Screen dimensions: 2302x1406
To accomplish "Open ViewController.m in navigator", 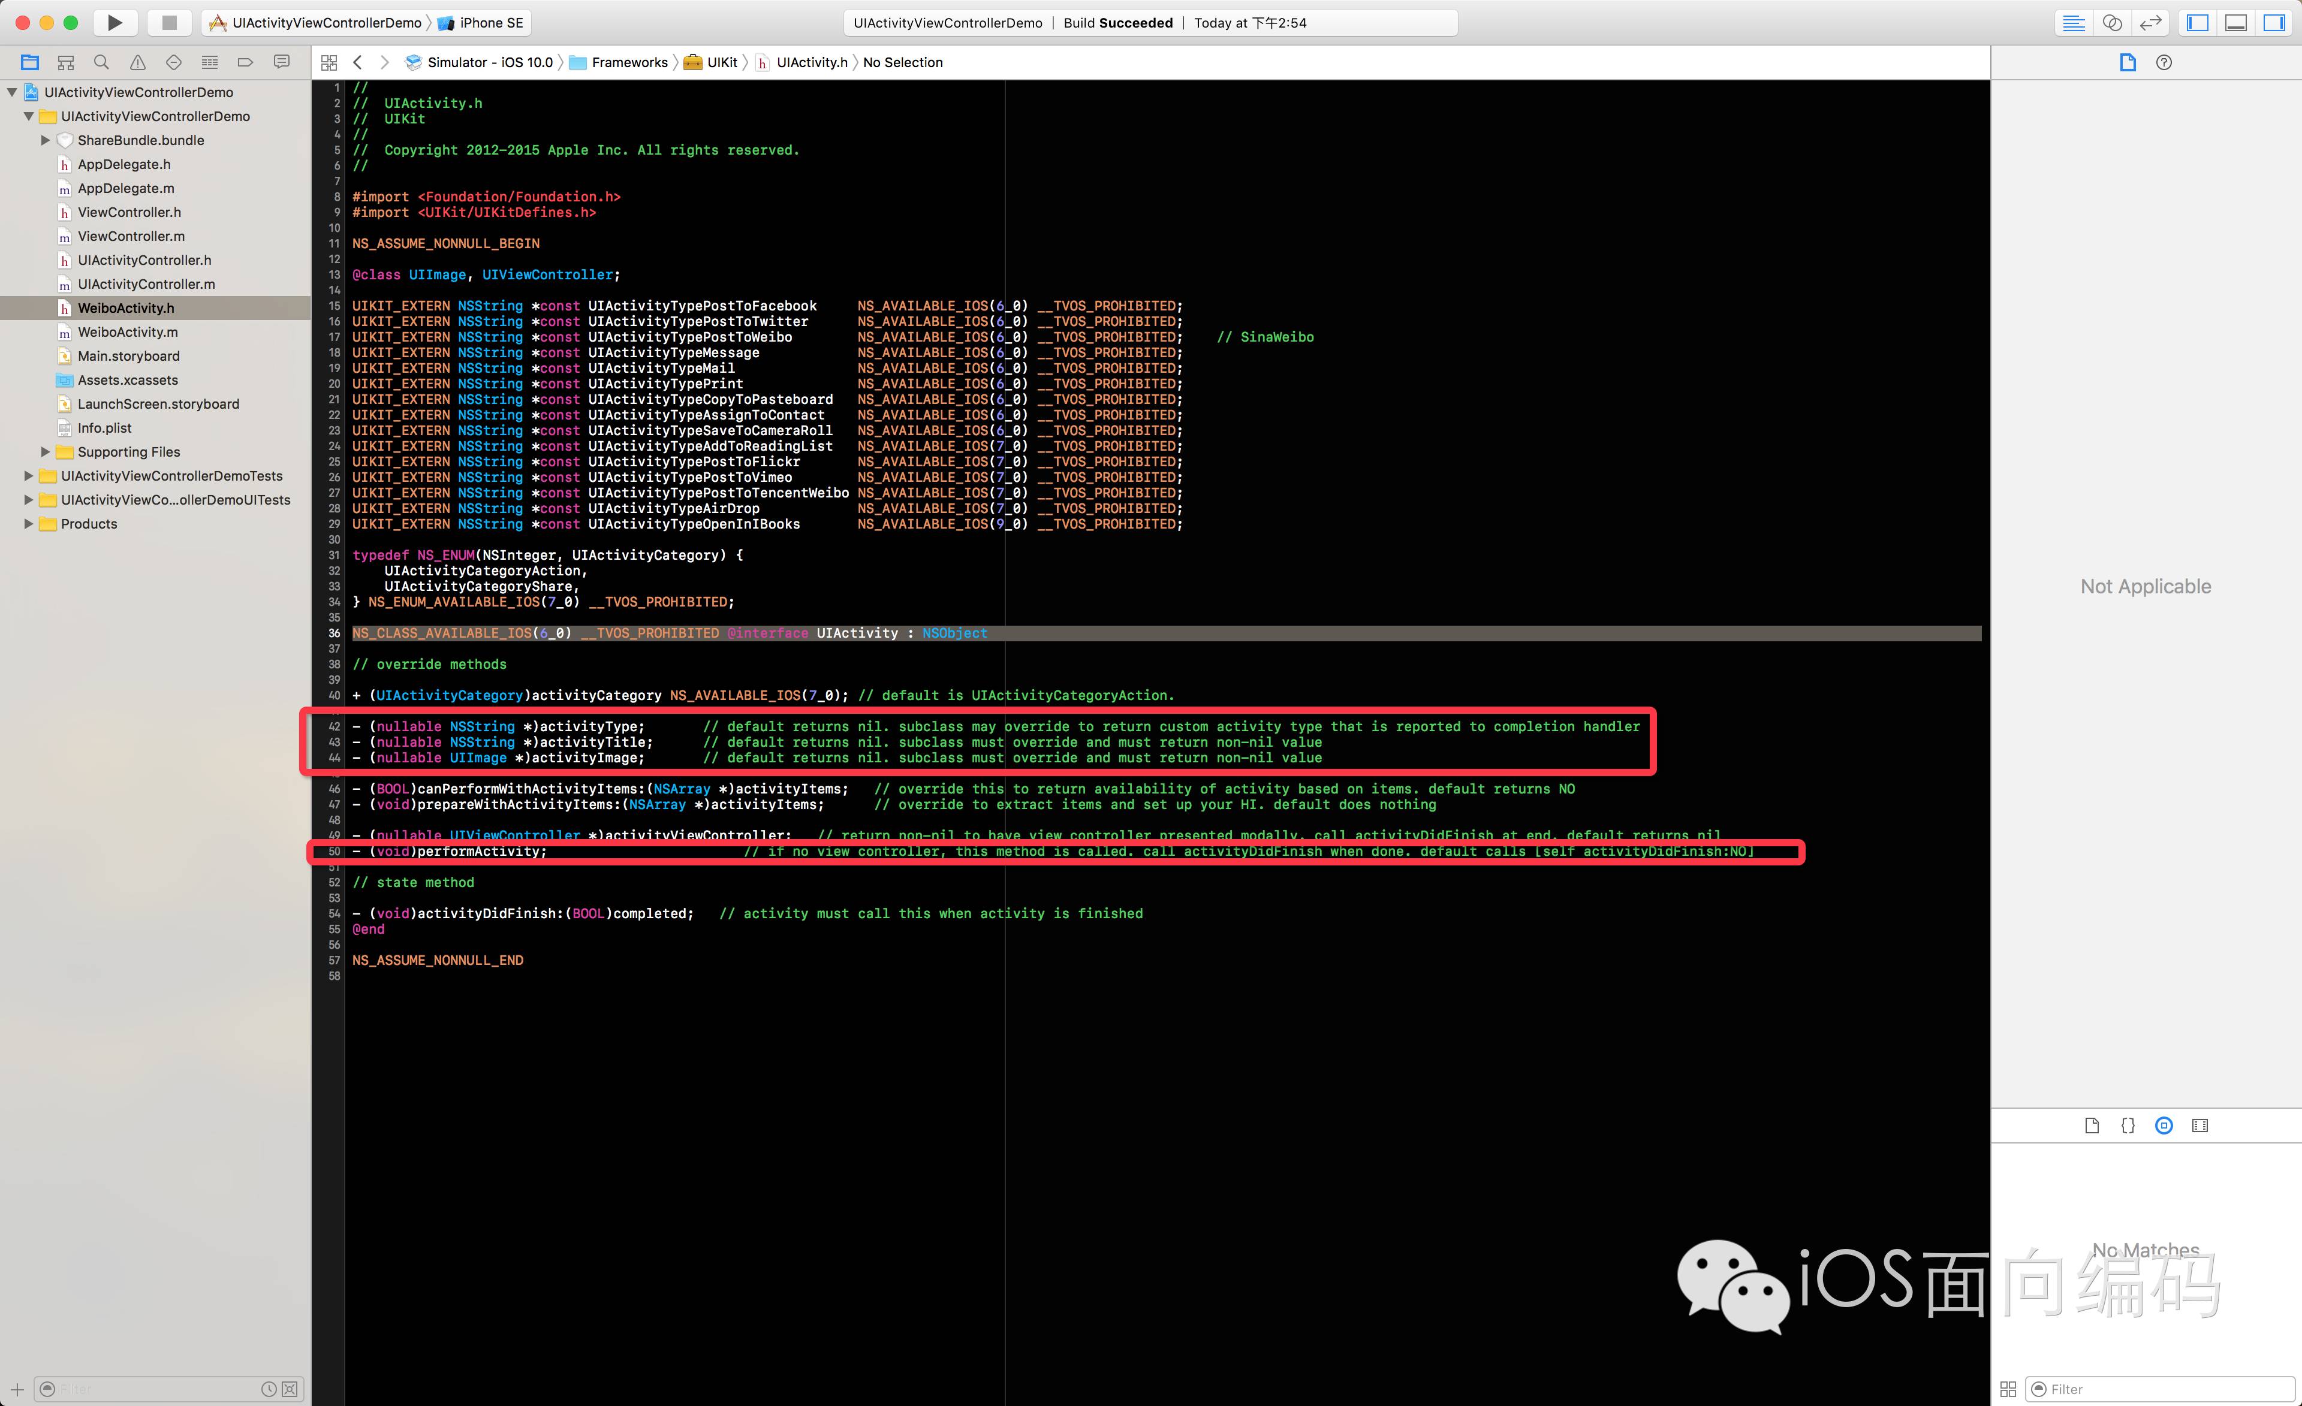I will [131, 236].
